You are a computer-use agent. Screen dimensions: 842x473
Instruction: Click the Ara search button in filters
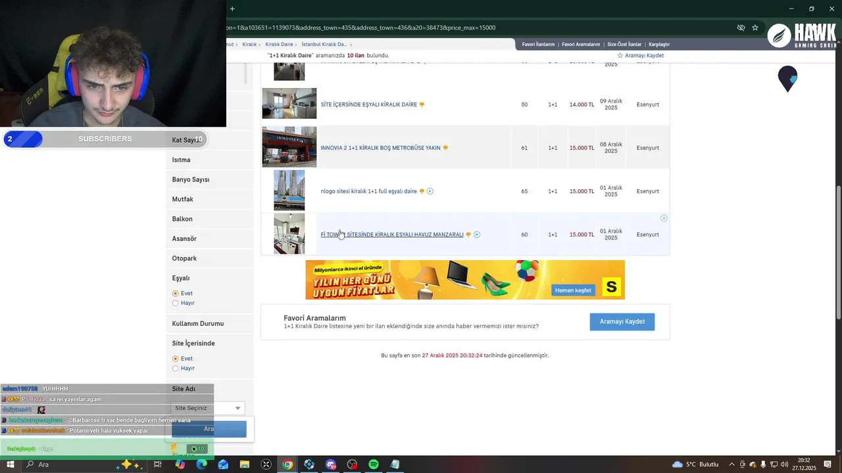pyautogui.click(x=209, y=429)
